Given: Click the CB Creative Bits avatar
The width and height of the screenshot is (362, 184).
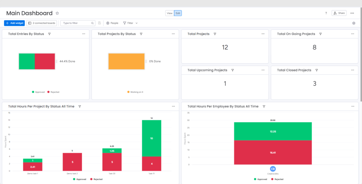Looking at the screenshot, I should point(273,169).
